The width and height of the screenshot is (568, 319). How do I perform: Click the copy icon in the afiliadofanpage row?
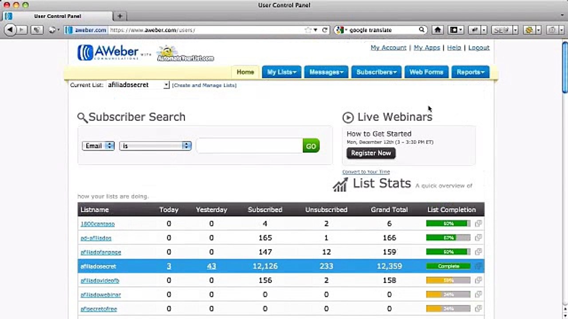[478, 252]
